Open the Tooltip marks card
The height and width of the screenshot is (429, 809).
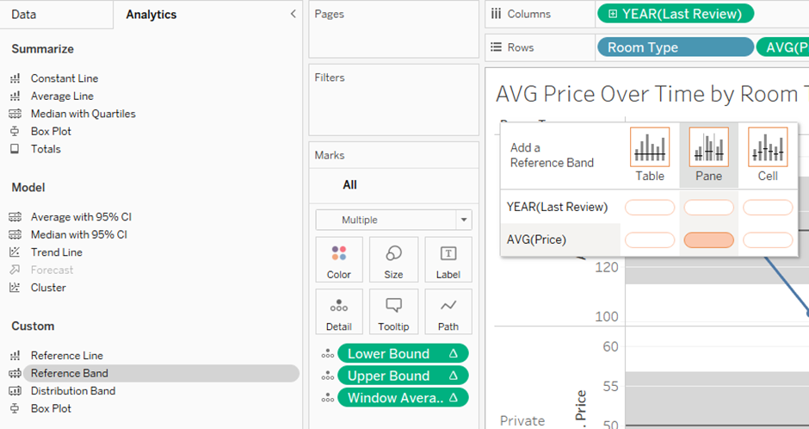click(x=393, y=312)
